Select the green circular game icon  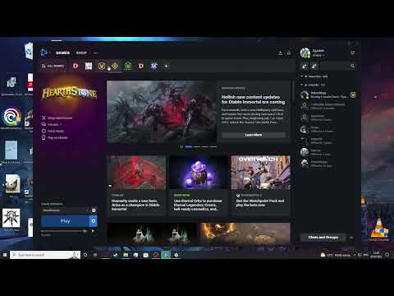(128, 66)
